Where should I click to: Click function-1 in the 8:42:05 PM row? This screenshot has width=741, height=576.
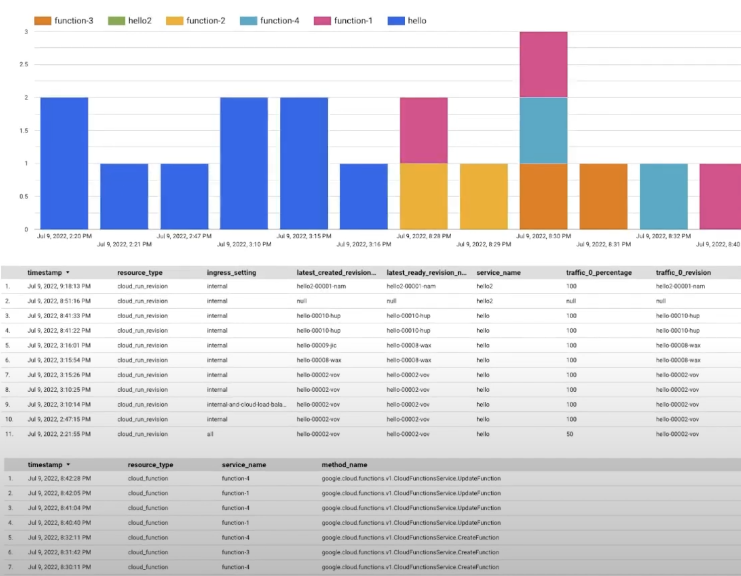pos(236,493)
